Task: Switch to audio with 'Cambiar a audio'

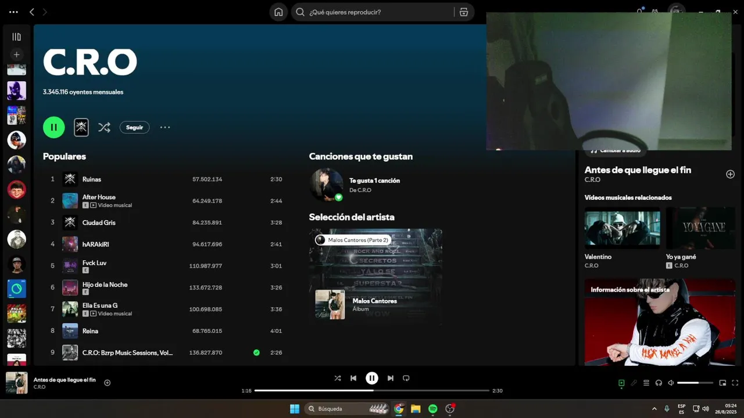Action: [x=615, y=150]
